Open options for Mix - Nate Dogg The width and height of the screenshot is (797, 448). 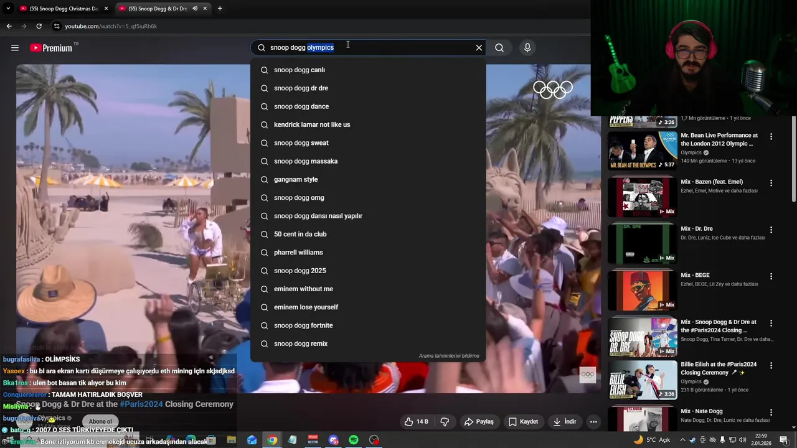pyautogui.click(x=771, y=412)
